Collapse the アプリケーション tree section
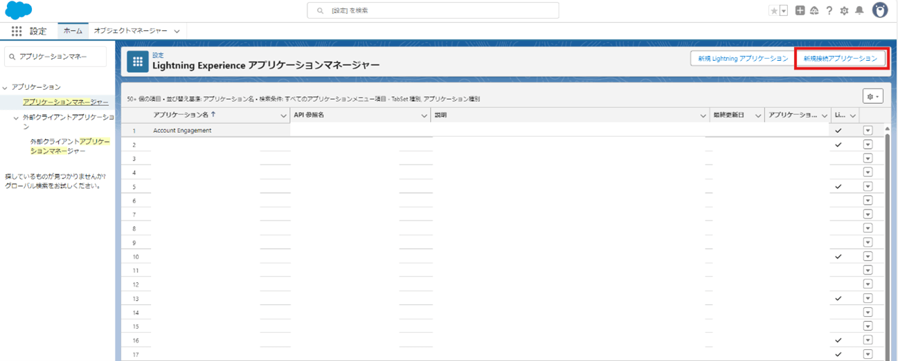Image resolution: width=898 pixels, height=361 pixels. click(x=6, y=87)
